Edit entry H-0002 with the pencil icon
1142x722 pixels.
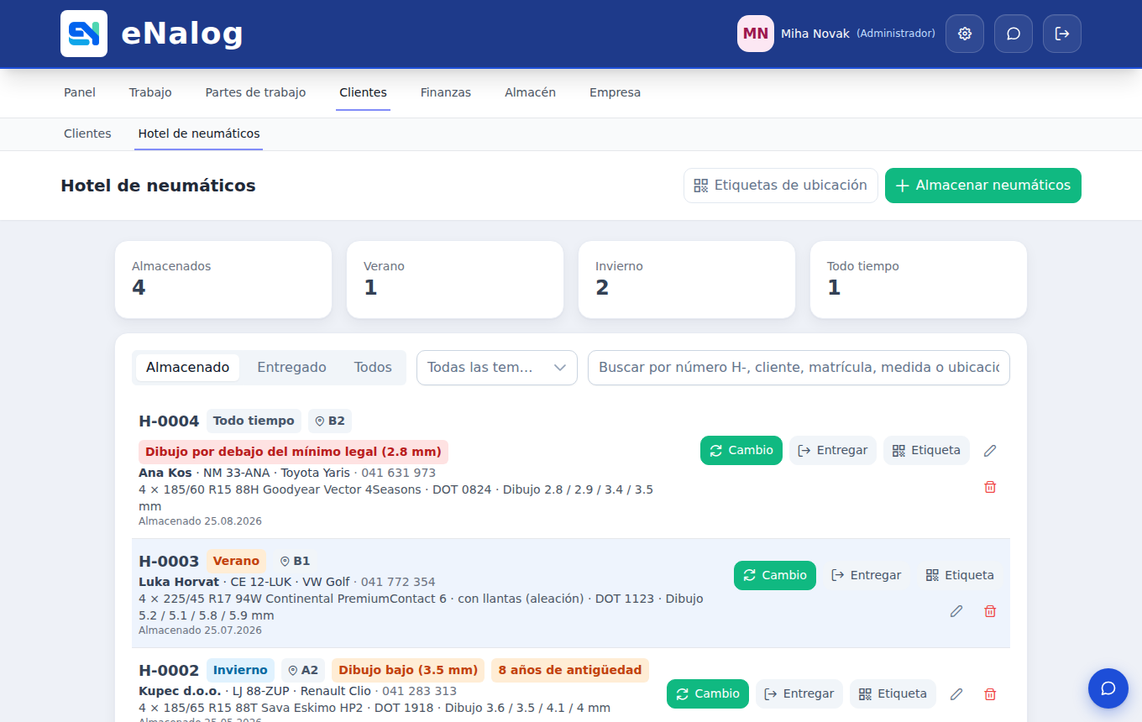[956, 694]
